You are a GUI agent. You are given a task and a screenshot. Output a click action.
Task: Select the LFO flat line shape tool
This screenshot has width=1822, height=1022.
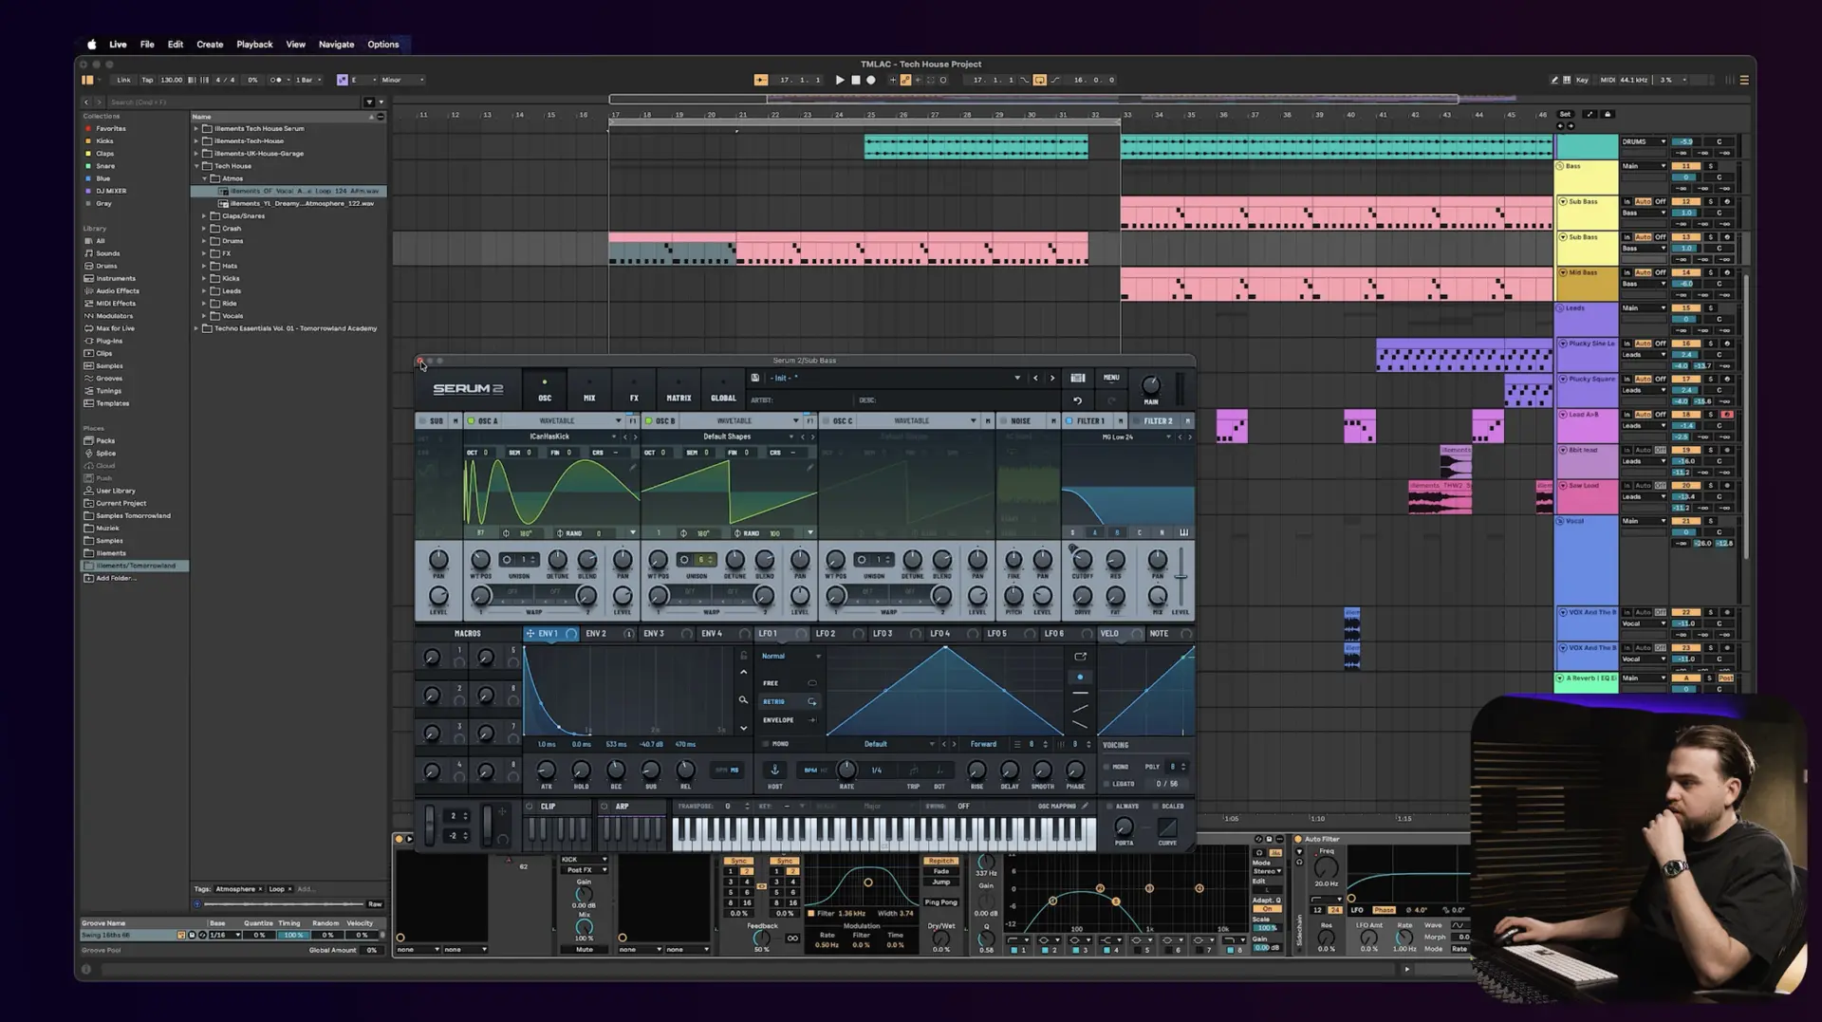pyautogui.click(x=1080, y=694)
